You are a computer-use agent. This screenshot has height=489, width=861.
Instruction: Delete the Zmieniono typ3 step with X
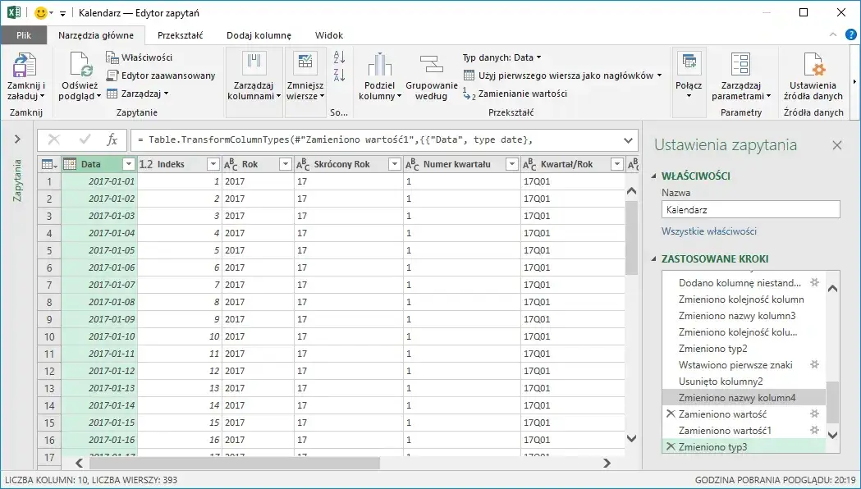click(671, 447)
